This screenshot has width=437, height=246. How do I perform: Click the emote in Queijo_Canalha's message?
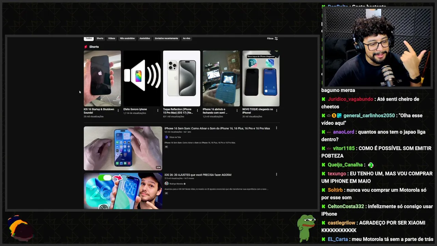(371, 165)
